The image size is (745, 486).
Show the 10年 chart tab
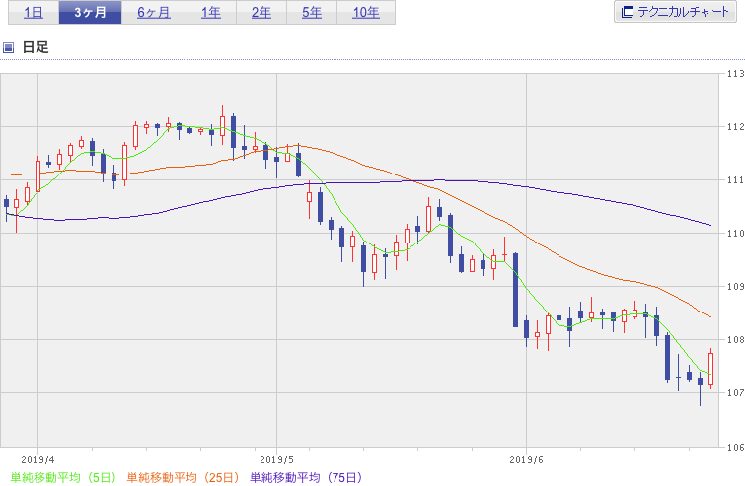tap(366, 13)
